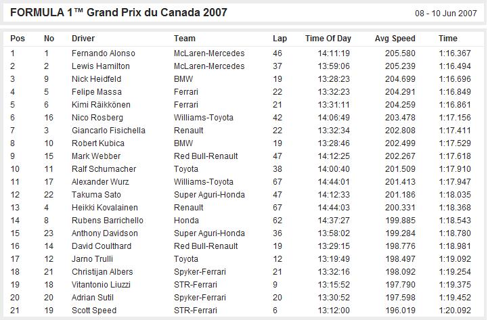
Task: Select driver name Fernando Alonso
Action: click(104, 53)
